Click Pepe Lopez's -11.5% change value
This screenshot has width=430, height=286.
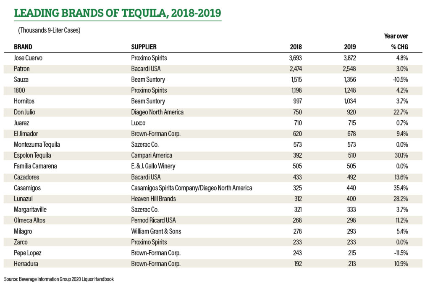tap(401, 253)
